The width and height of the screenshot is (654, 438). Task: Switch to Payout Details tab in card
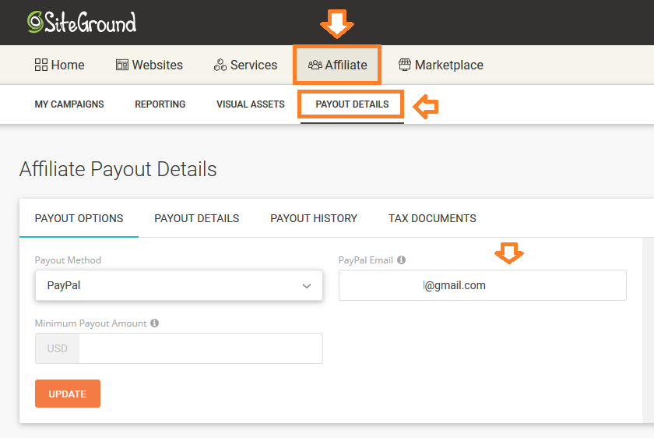point(197,218)
